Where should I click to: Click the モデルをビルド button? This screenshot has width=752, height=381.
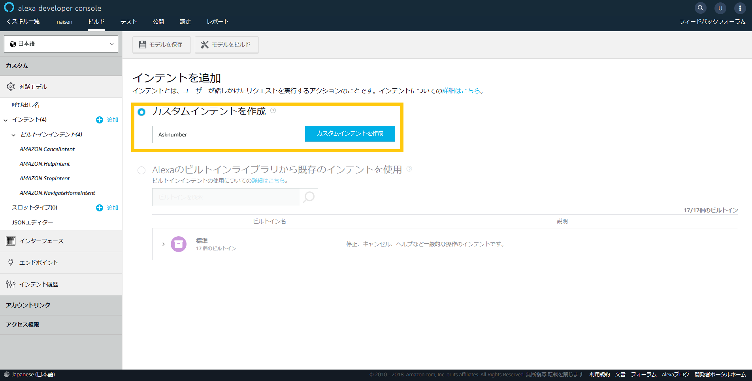tap(226, 45)
